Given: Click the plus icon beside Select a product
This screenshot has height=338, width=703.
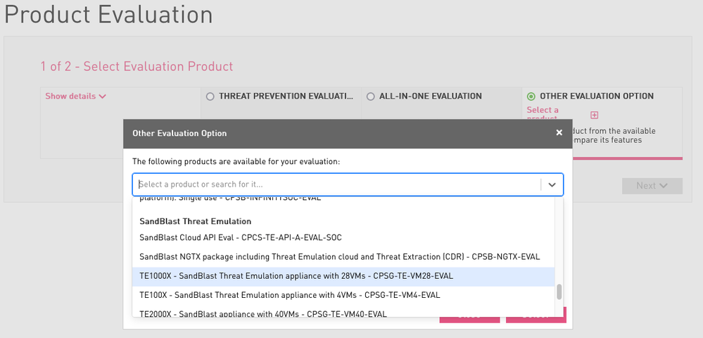Looking at the screenshot, I should click(x=594, y=115).
